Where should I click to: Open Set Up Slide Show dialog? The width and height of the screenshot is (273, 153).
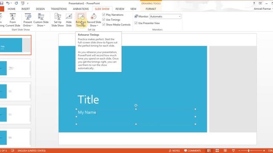pos(58,20)
